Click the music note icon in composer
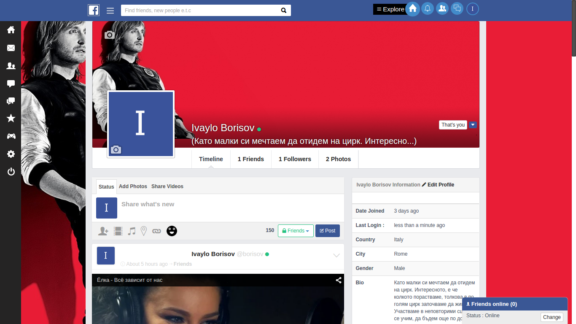 pos(132,231)
